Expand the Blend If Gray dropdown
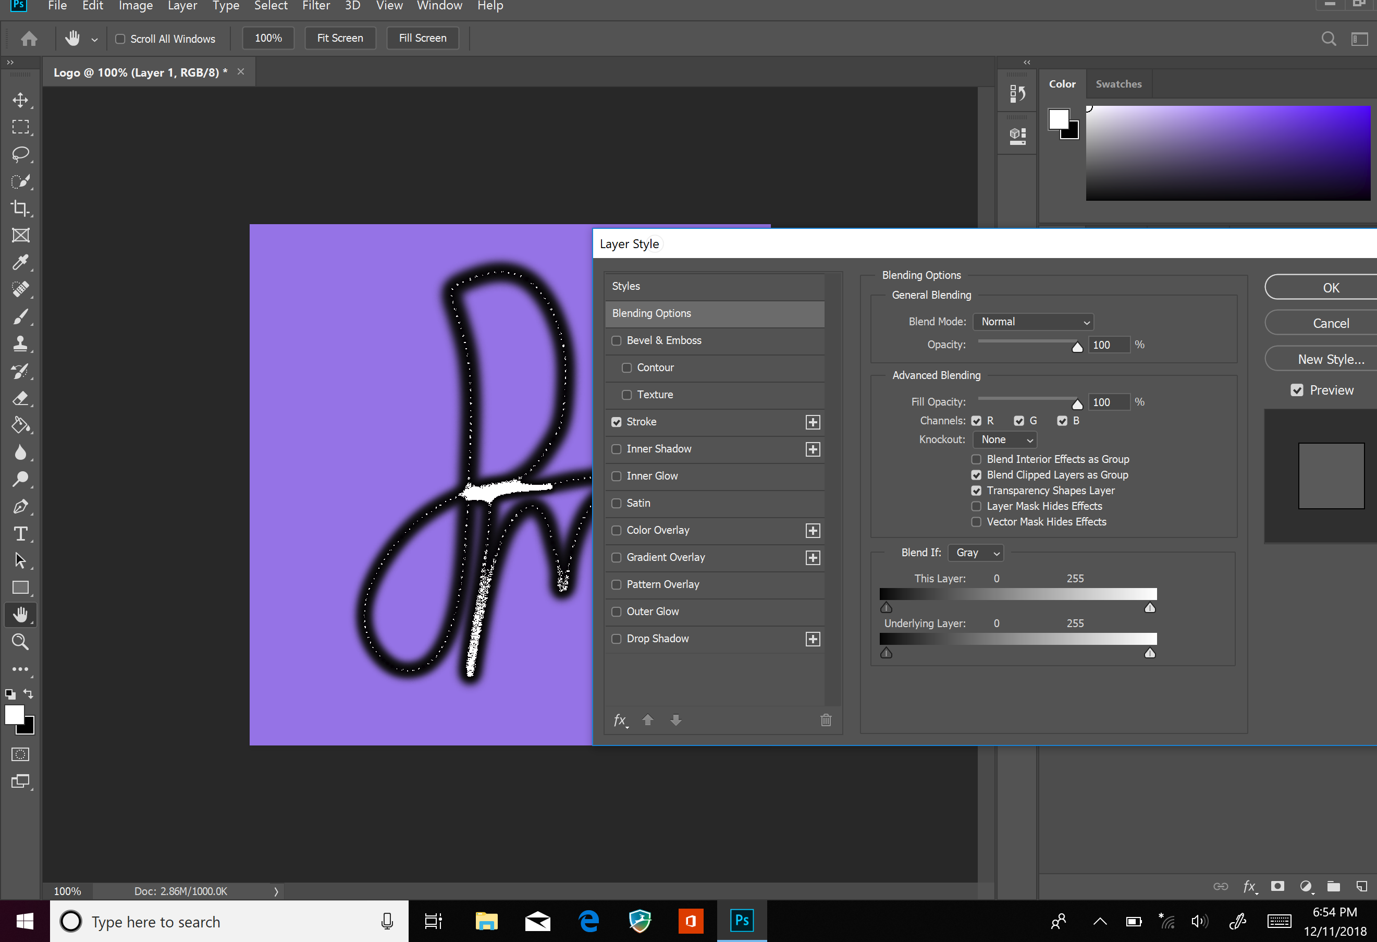The image size is (1377, 942). point(976,553)
